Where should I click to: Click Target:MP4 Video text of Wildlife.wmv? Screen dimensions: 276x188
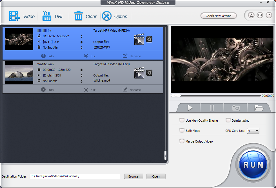point(112,64)
